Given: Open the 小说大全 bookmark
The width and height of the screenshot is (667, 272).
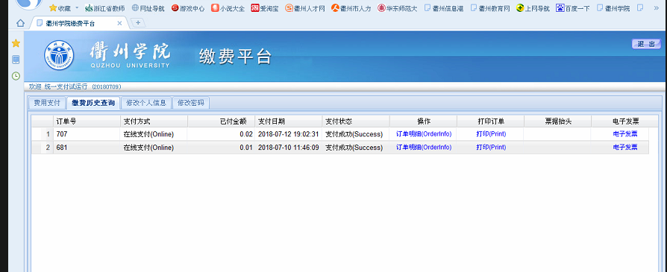Looking at the screenshot, I should [228, 8].
